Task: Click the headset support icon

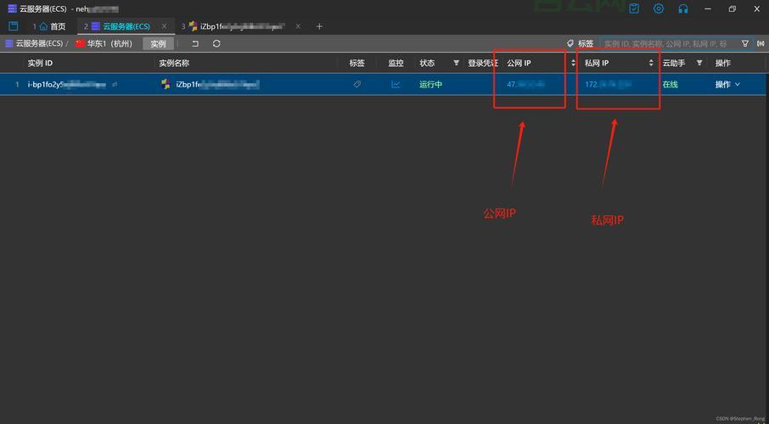Action: click(683, 8)
